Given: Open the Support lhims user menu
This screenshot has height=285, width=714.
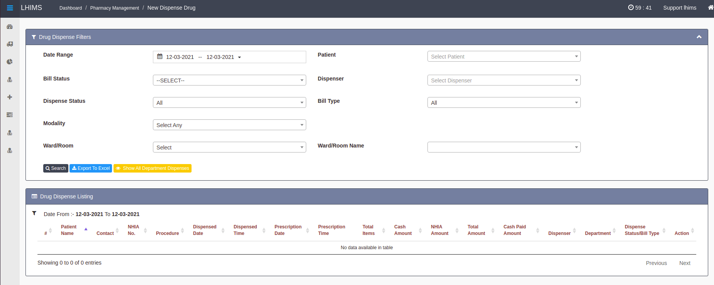Looking at the screenshot, I should click(x=680, y=8).
